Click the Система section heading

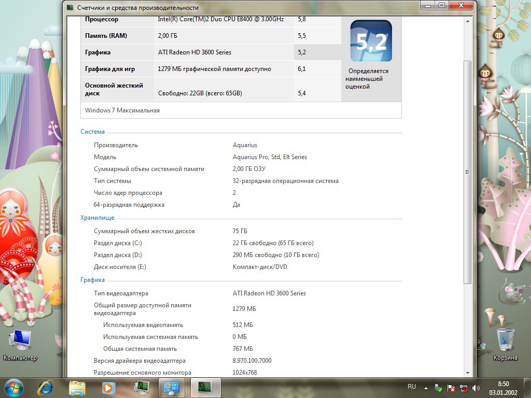[92, 132]
